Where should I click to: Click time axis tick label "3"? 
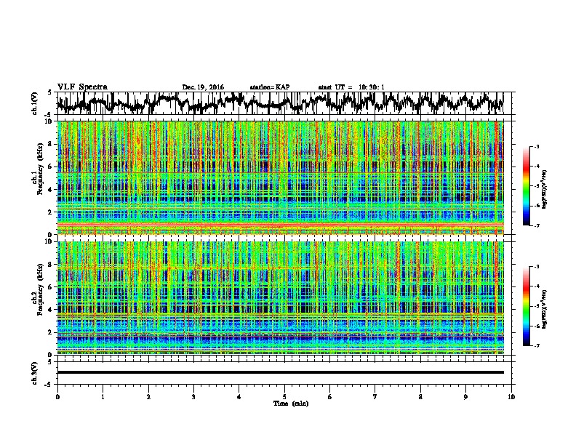click(193, 396)
